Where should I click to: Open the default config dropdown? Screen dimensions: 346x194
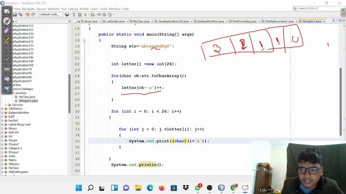(x=51, y=15)
